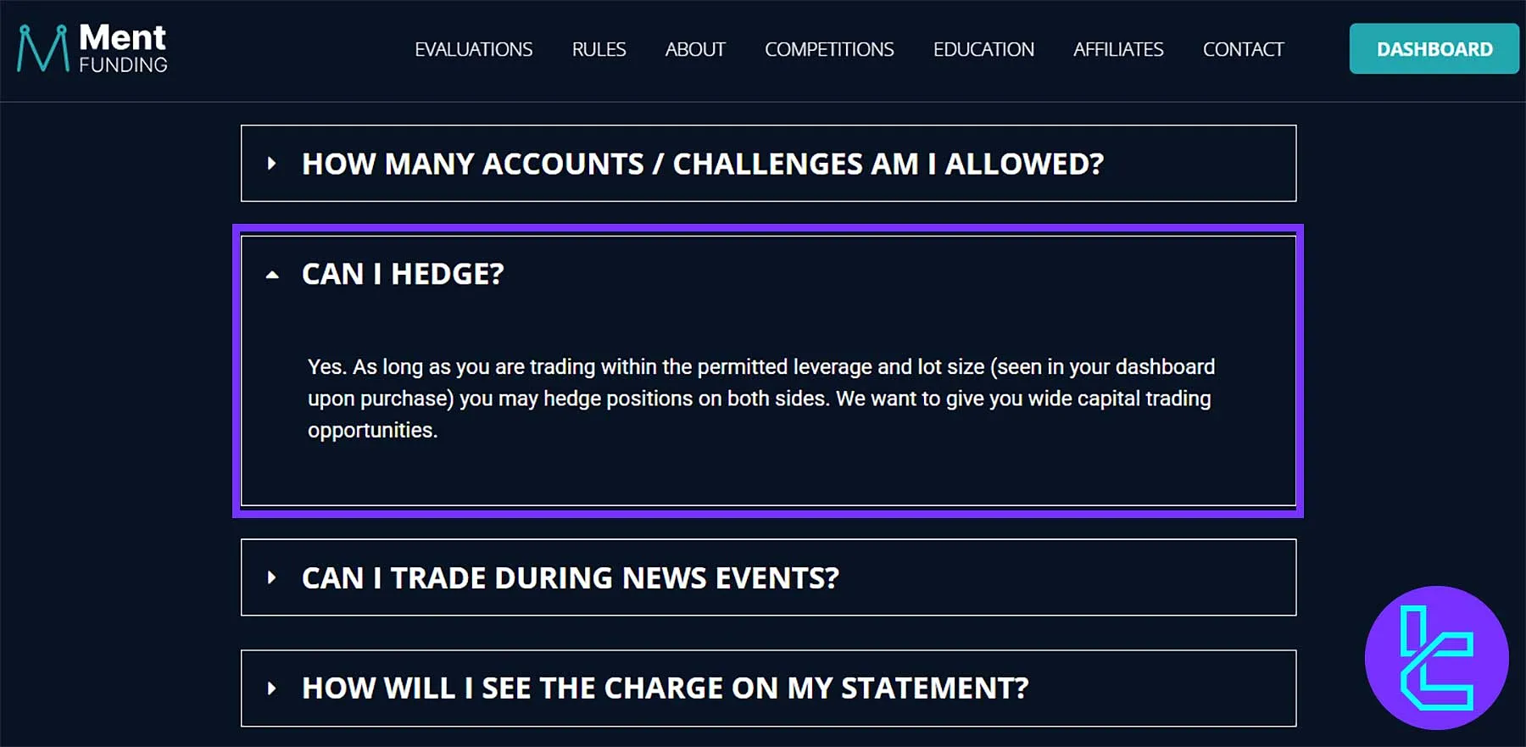This screenshot has height=747, width=1526.
Task: Open the About nav link
Action: point(695,49)
